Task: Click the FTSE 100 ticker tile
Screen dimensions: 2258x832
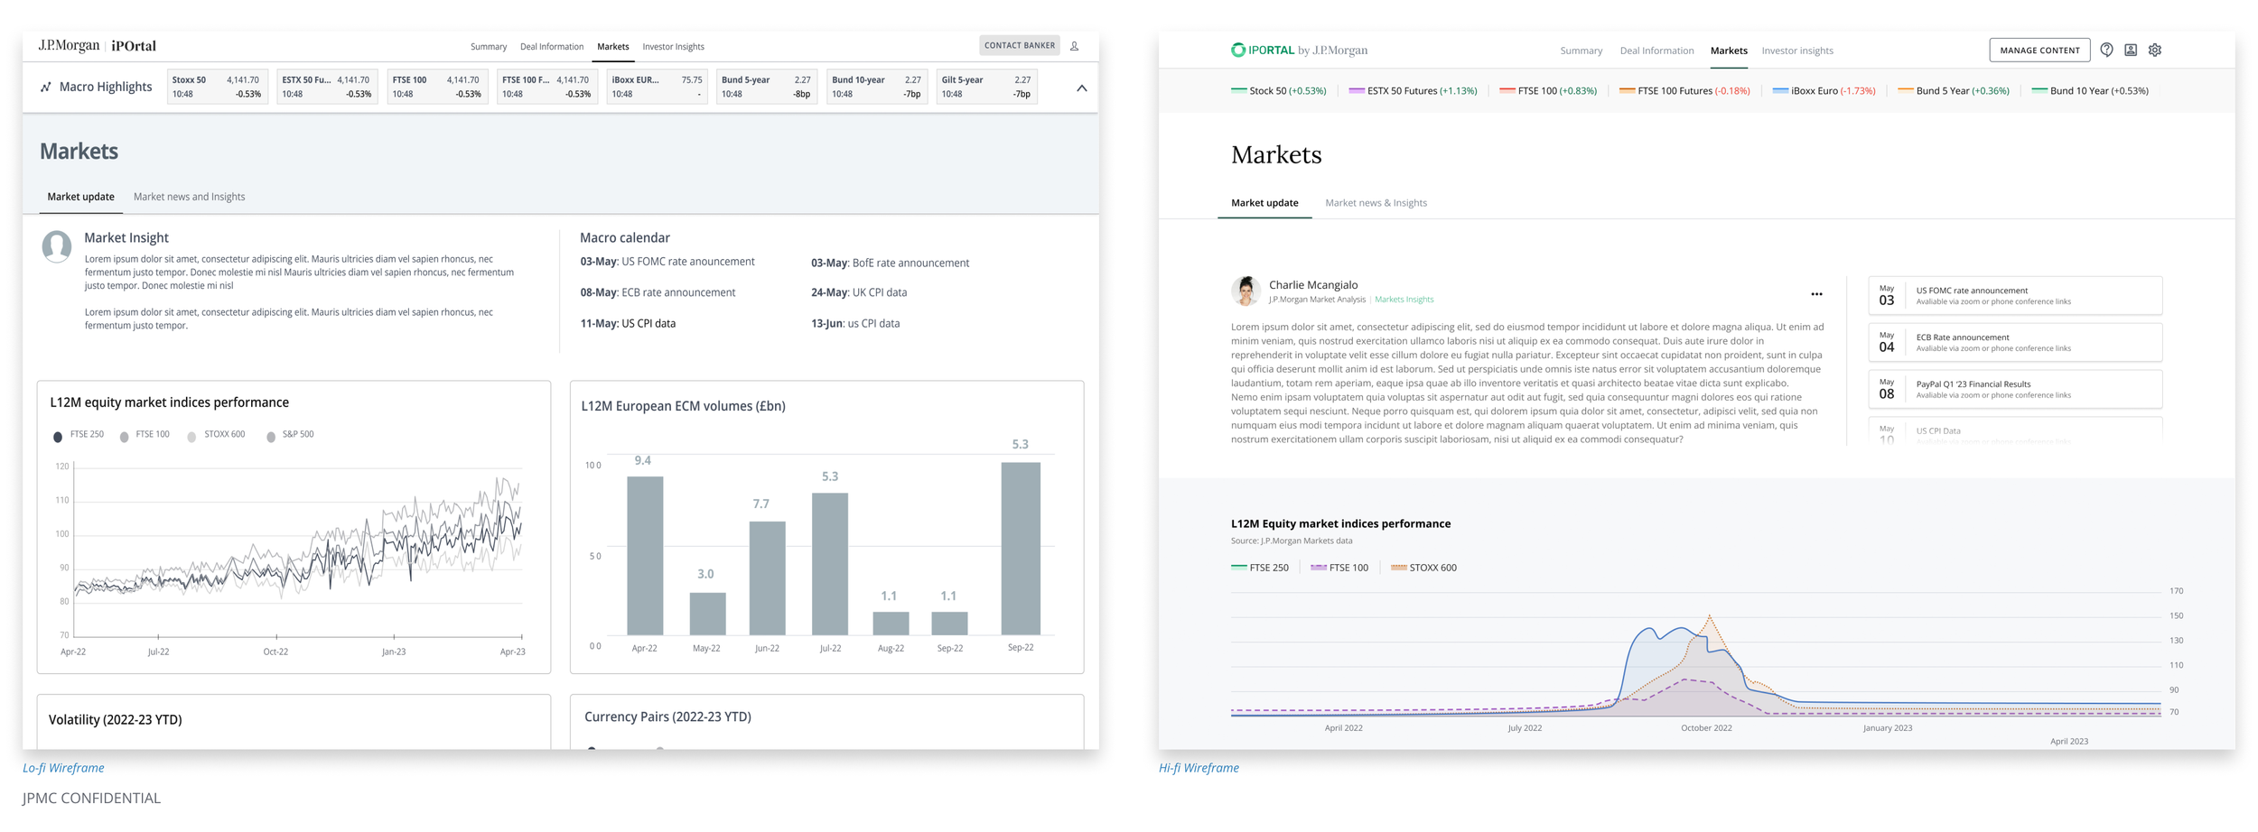Action: click(x=437, y=87)
